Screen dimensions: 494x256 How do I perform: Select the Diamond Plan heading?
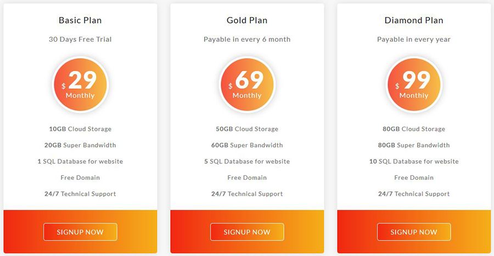point(414,20)
